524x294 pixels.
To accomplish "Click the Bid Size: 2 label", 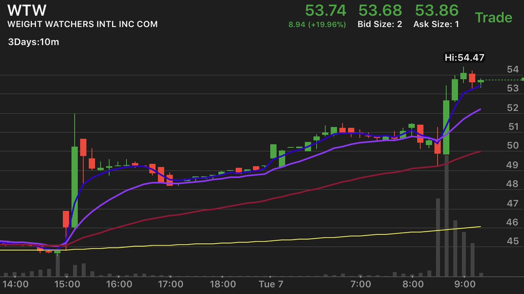I will pos(379,24).
